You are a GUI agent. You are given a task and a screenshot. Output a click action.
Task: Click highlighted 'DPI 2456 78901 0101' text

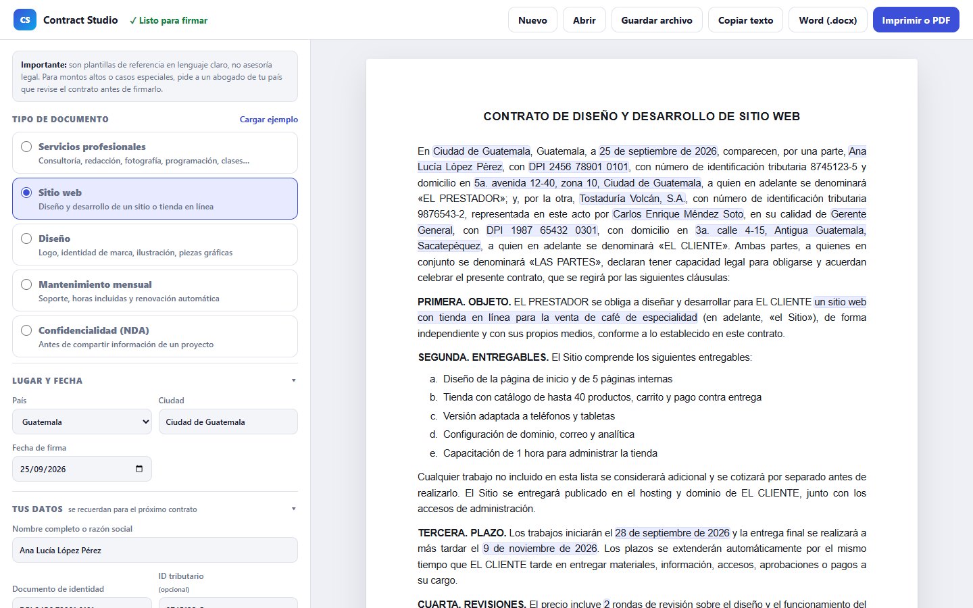pos(578,167)
